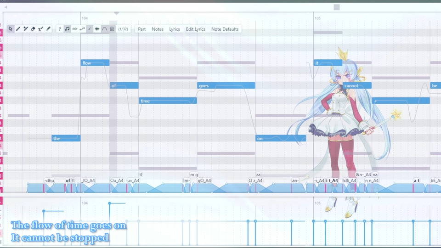Select the note labeled 'flow'
Screen dimensions: 441x248
pos(95,63)
